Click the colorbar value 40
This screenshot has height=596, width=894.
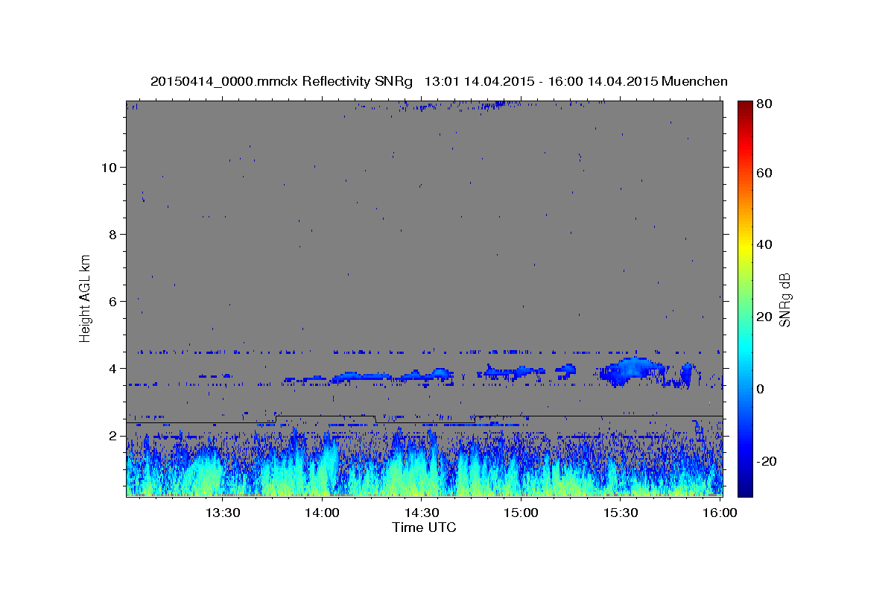tap(764, 244)
